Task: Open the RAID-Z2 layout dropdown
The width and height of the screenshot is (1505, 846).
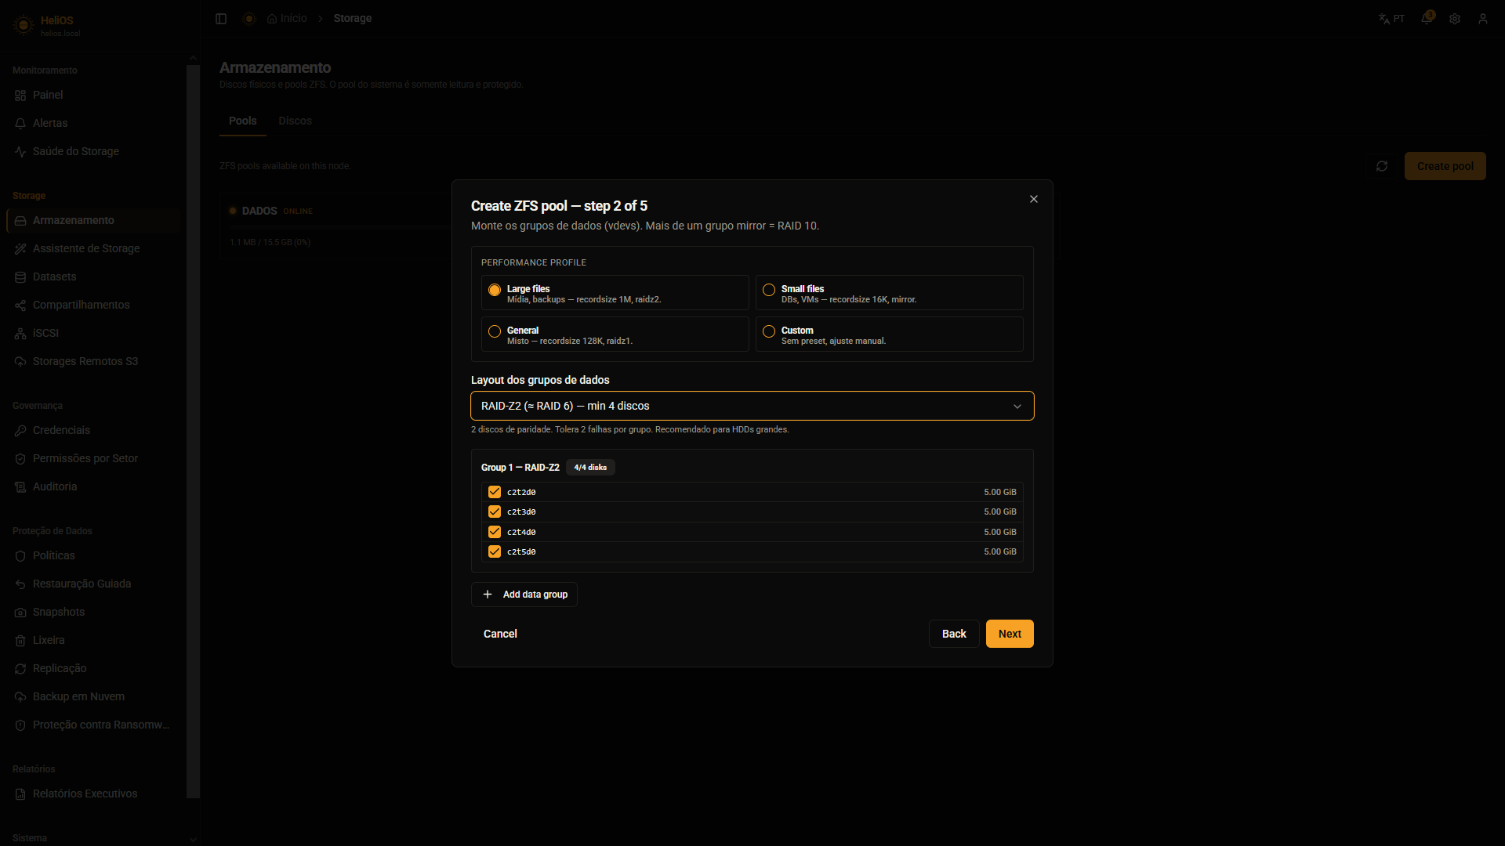Action: (x=752, y=406)
